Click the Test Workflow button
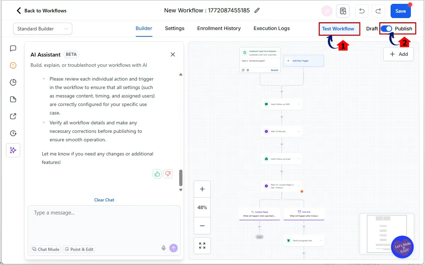 pos(339,28)
